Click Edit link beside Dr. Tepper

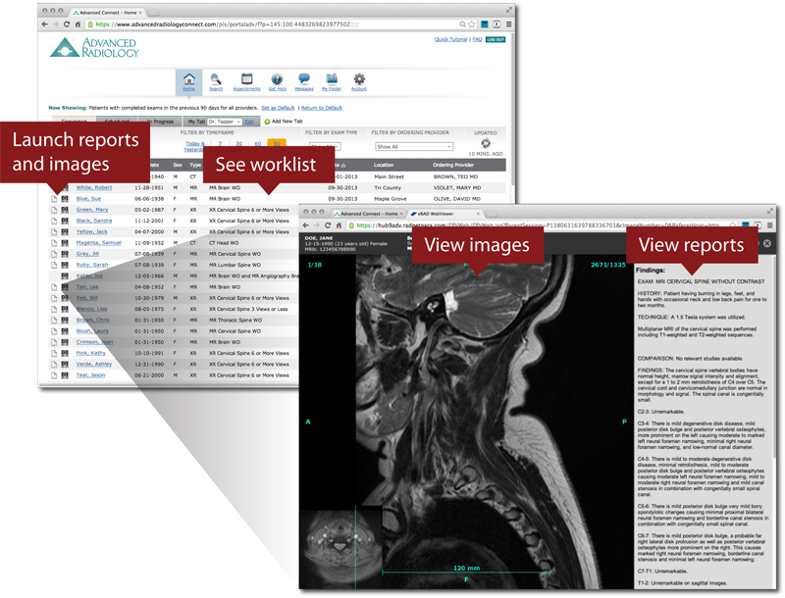pyautogui.click(x=249, y=122)
